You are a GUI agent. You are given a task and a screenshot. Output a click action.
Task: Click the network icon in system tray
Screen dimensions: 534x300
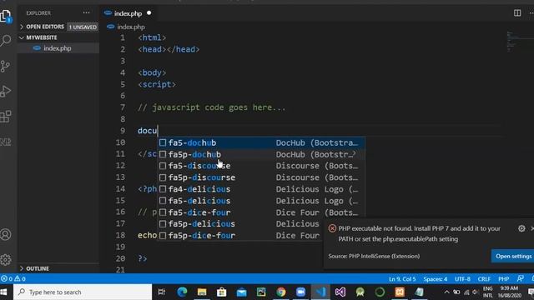coord(466,292)
